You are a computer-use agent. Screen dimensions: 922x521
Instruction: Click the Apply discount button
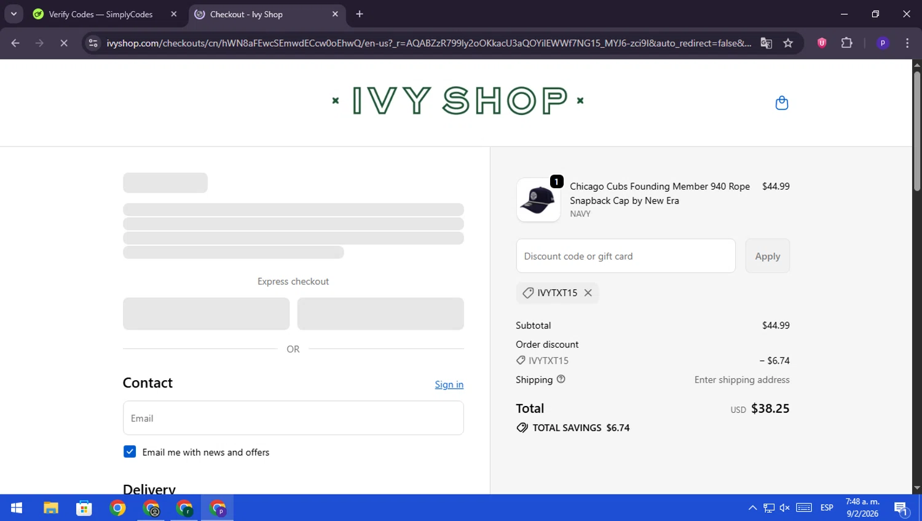point(767,256)
